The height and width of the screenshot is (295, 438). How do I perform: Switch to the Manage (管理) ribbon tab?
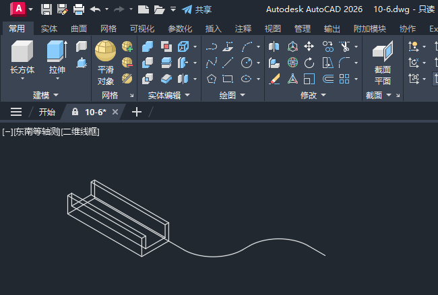(303, 28)
